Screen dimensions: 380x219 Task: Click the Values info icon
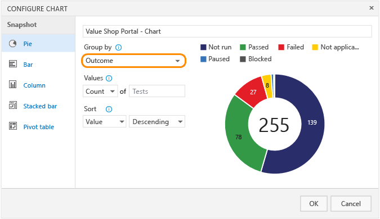click(109, 78)
